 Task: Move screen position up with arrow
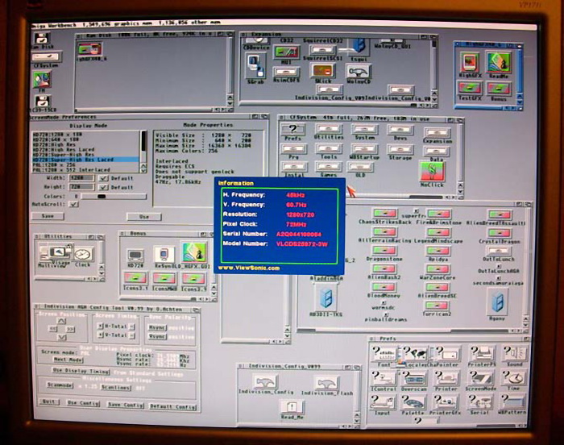click(x=62, y=320)
